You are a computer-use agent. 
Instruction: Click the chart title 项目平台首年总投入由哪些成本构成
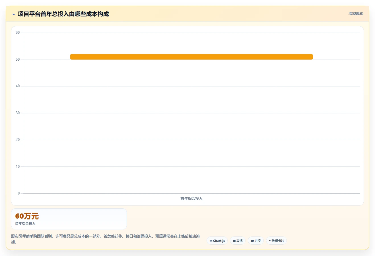coord(63,14)
